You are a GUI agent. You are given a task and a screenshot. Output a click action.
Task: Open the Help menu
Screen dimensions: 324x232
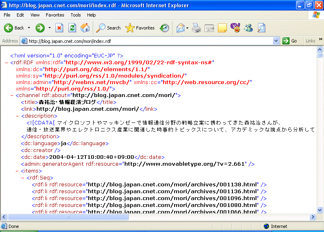pyautogui.click(x=92, y=15)
